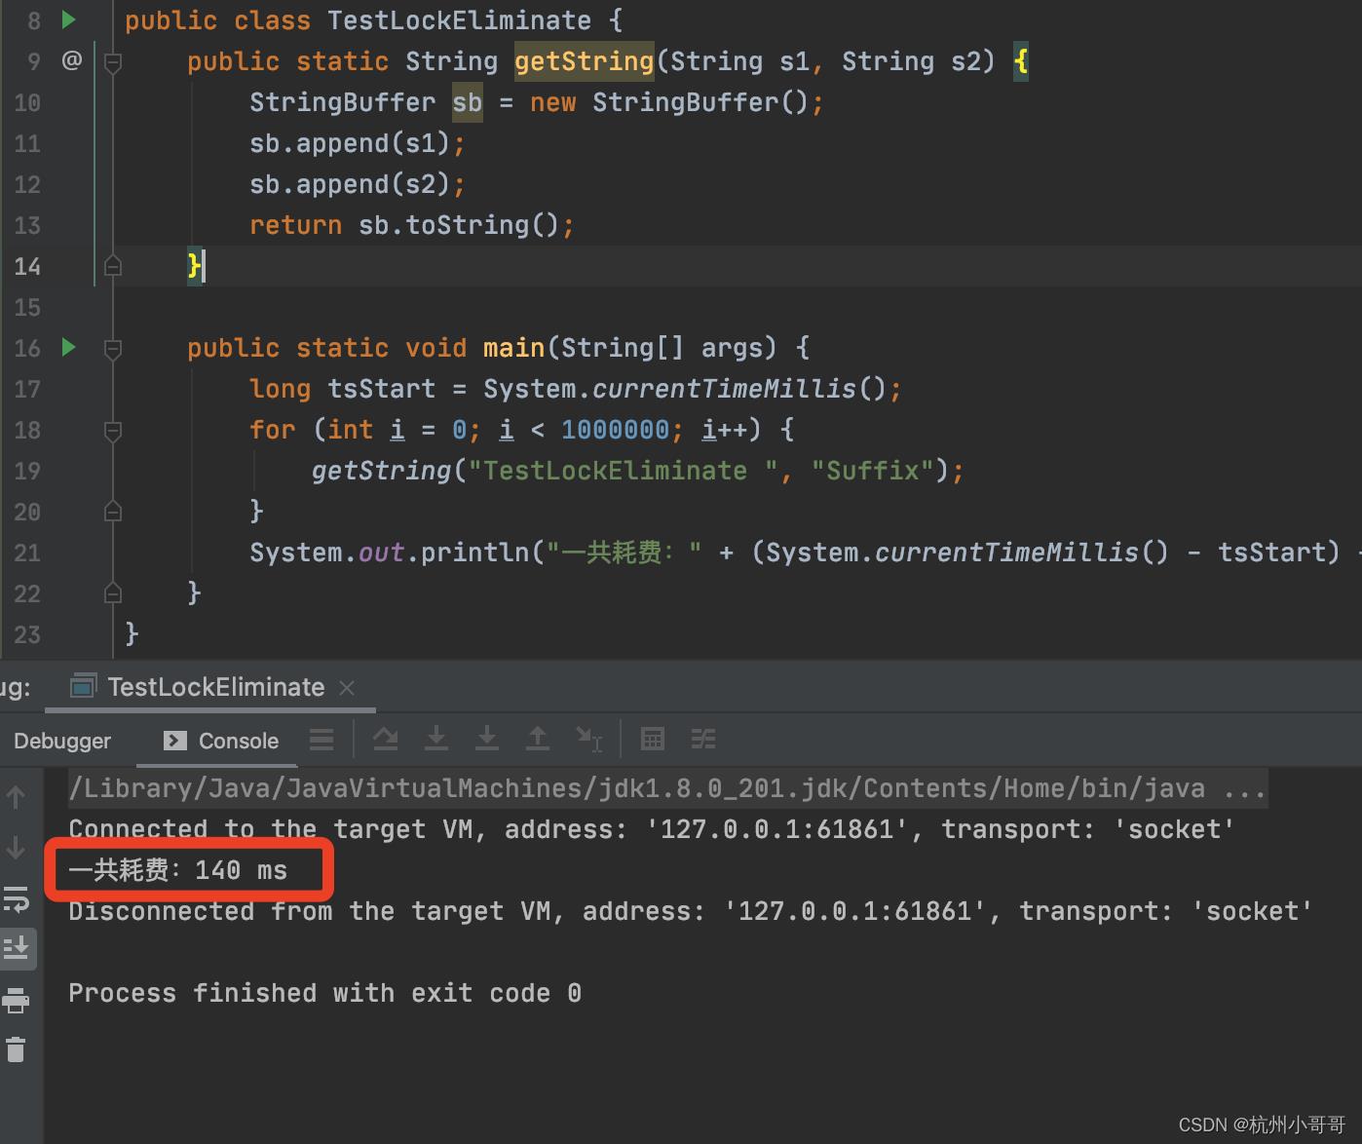Click 'return sb.toString();' on line 13
1362x1144 pixels.
tap(412, 225)
